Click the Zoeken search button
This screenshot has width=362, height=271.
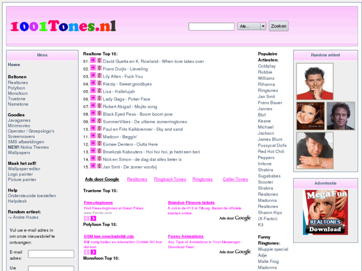coord(279,26)
